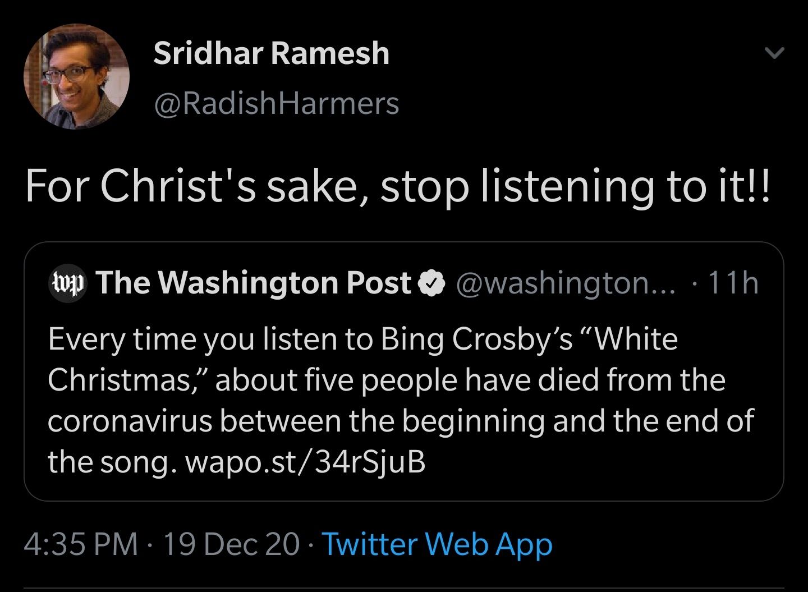Click the @RadishHarmers handle
The image size is (808, 592).
click(x=276, y=104)
